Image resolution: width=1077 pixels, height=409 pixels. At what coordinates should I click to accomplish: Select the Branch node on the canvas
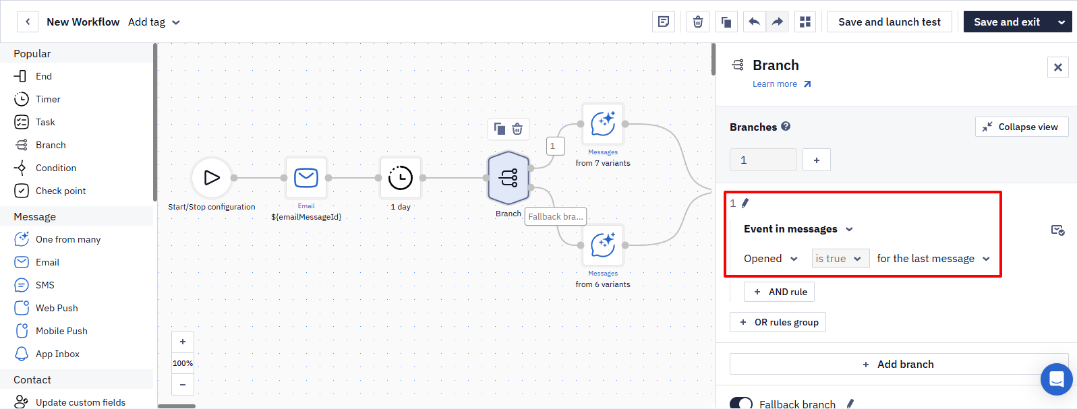click(x=508, y=178)
